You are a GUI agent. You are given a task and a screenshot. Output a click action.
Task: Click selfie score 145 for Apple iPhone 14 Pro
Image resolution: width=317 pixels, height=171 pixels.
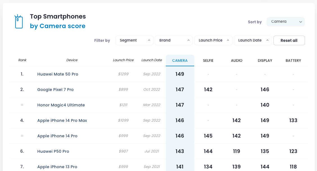pos(208,136)
